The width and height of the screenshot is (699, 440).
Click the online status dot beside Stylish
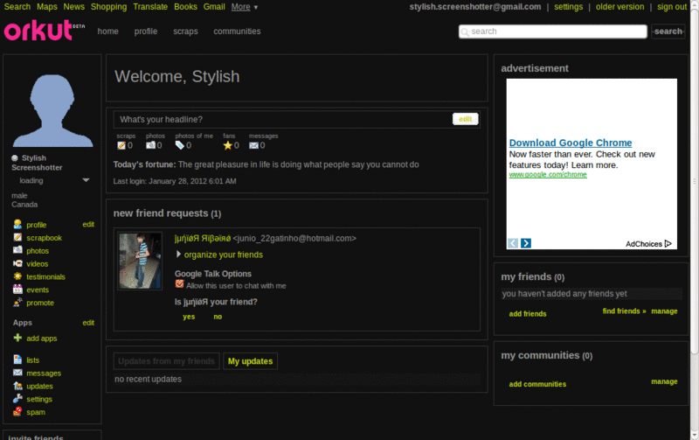pyautogui.click(x=15, y=158)
